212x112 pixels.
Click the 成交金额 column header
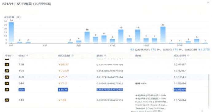click(64, 56)
